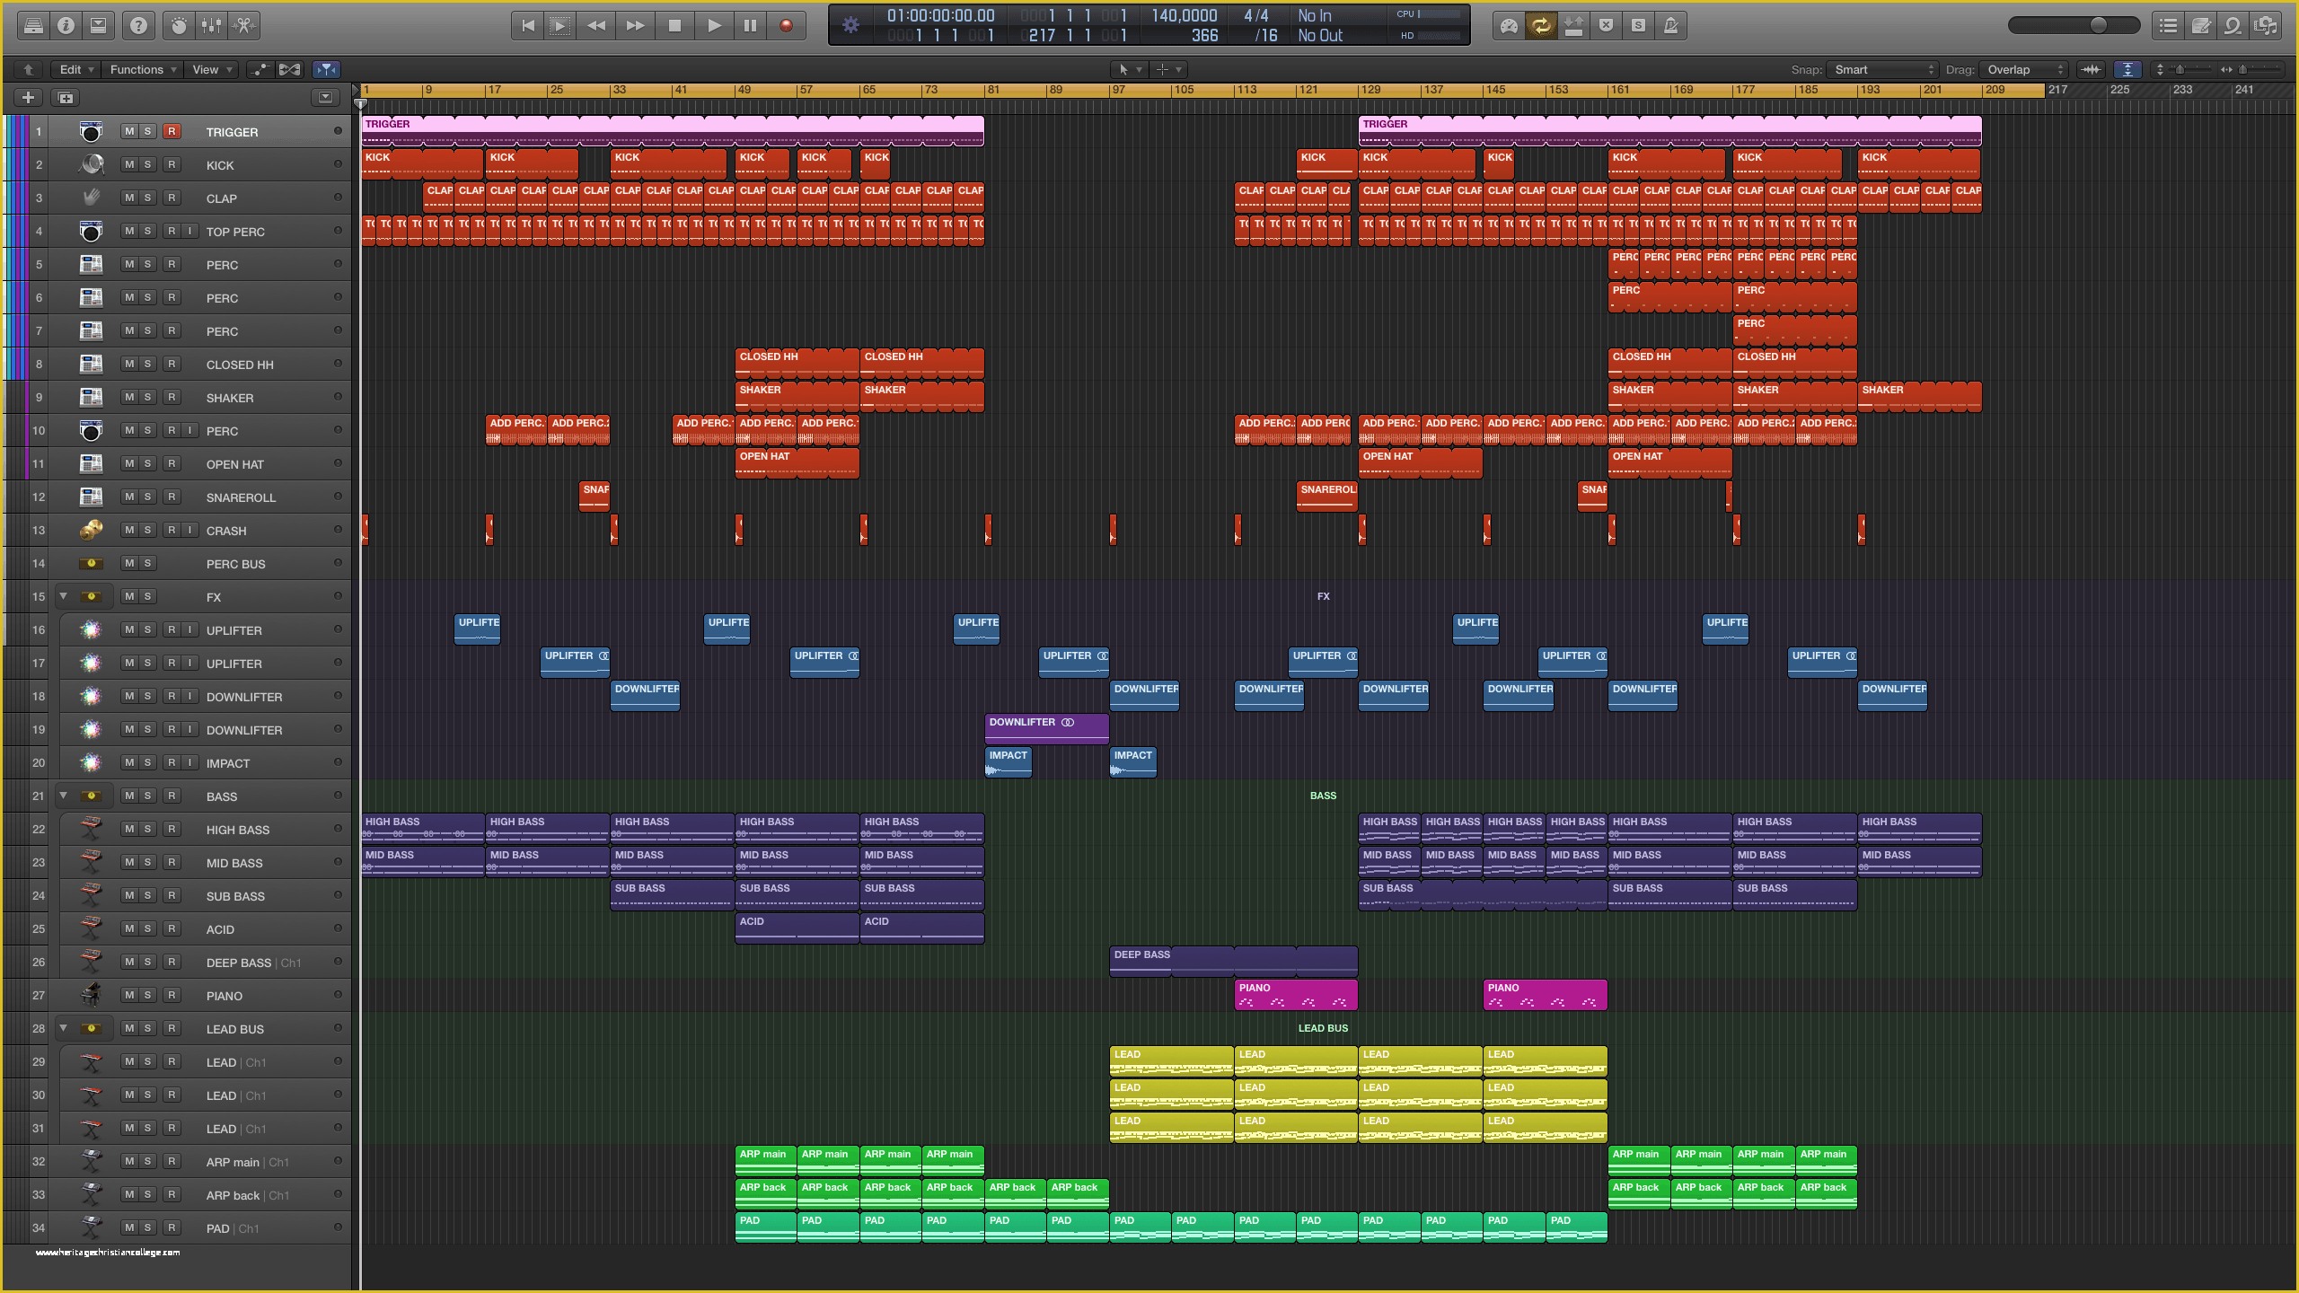Click the PIANO track instrument icon
The height and width of the screenshot is (1293, 2299).
pos(91,995)
